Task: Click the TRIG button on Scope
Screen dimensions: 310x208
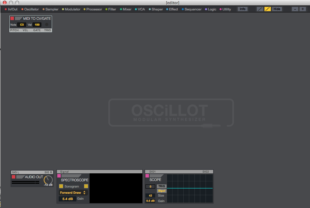Action: pyautogui.click(x=162, y=186)
